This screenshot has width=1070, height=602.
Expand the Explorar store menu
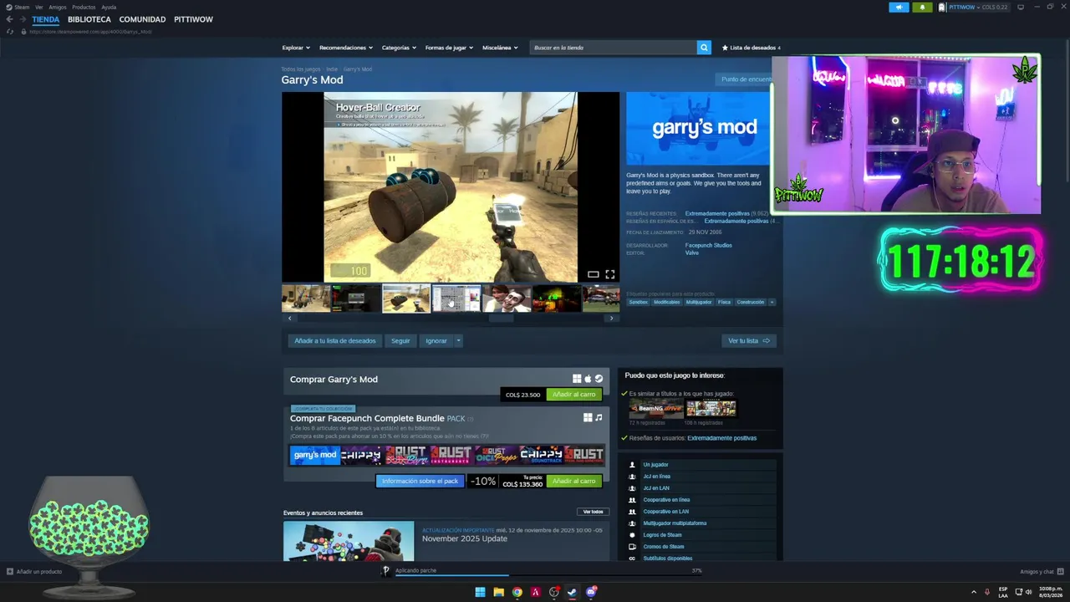point(296,48)
